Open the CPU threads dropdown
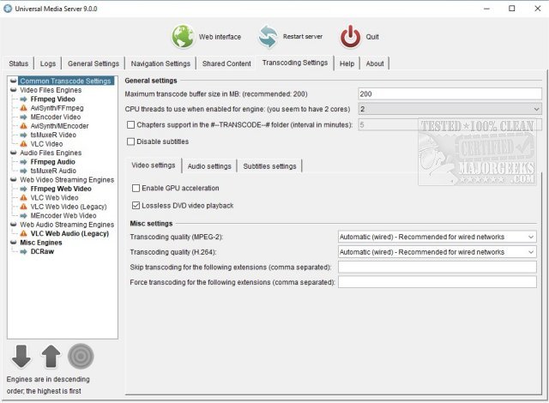The height and width of the screenshot is (403, 549). pos(449,109)
